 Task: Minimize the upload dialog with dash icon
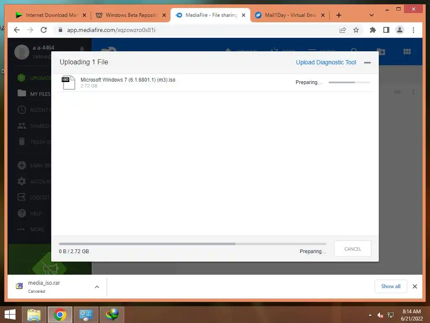click(x=367, y=63)
